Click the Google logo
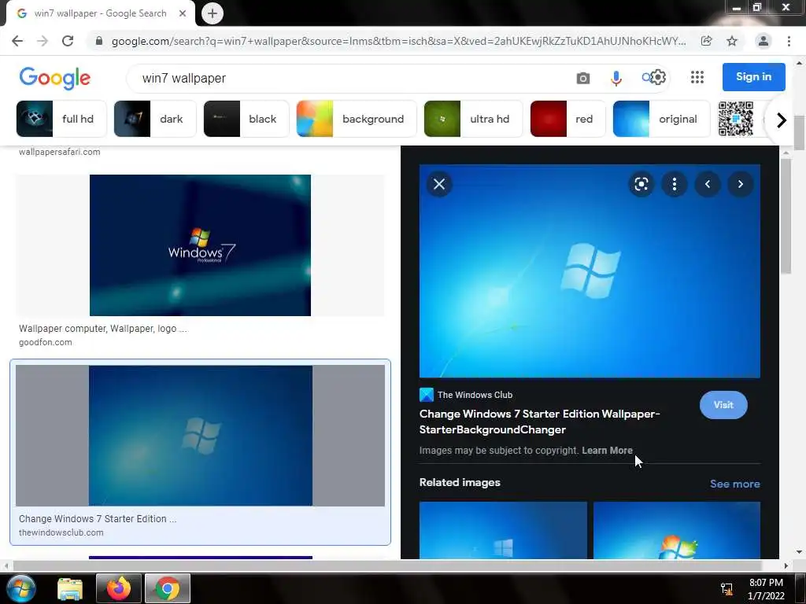The image size is (806, 604). 54,78
